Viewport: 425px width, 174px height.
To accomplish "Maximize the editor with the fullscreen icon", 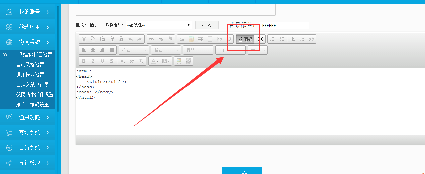I will click(261, 39).
